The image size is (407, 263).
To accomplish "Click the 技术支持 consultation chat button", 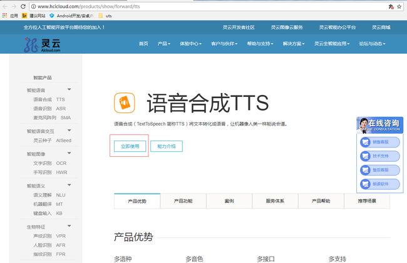I will click(379, 156).
